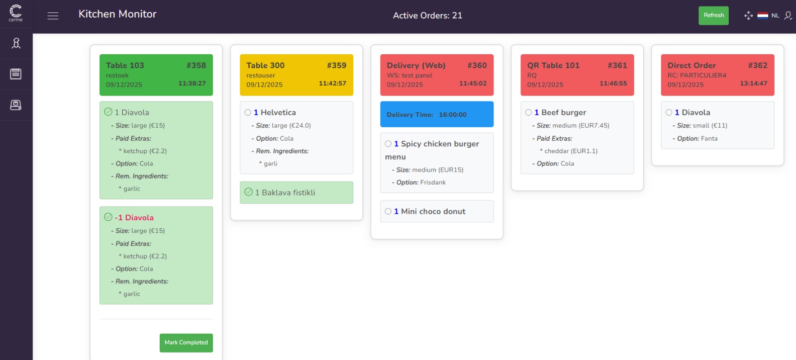796x360 pixels.
Task: Open the chef kitchen icon in the sidebar
Action: 16,44
